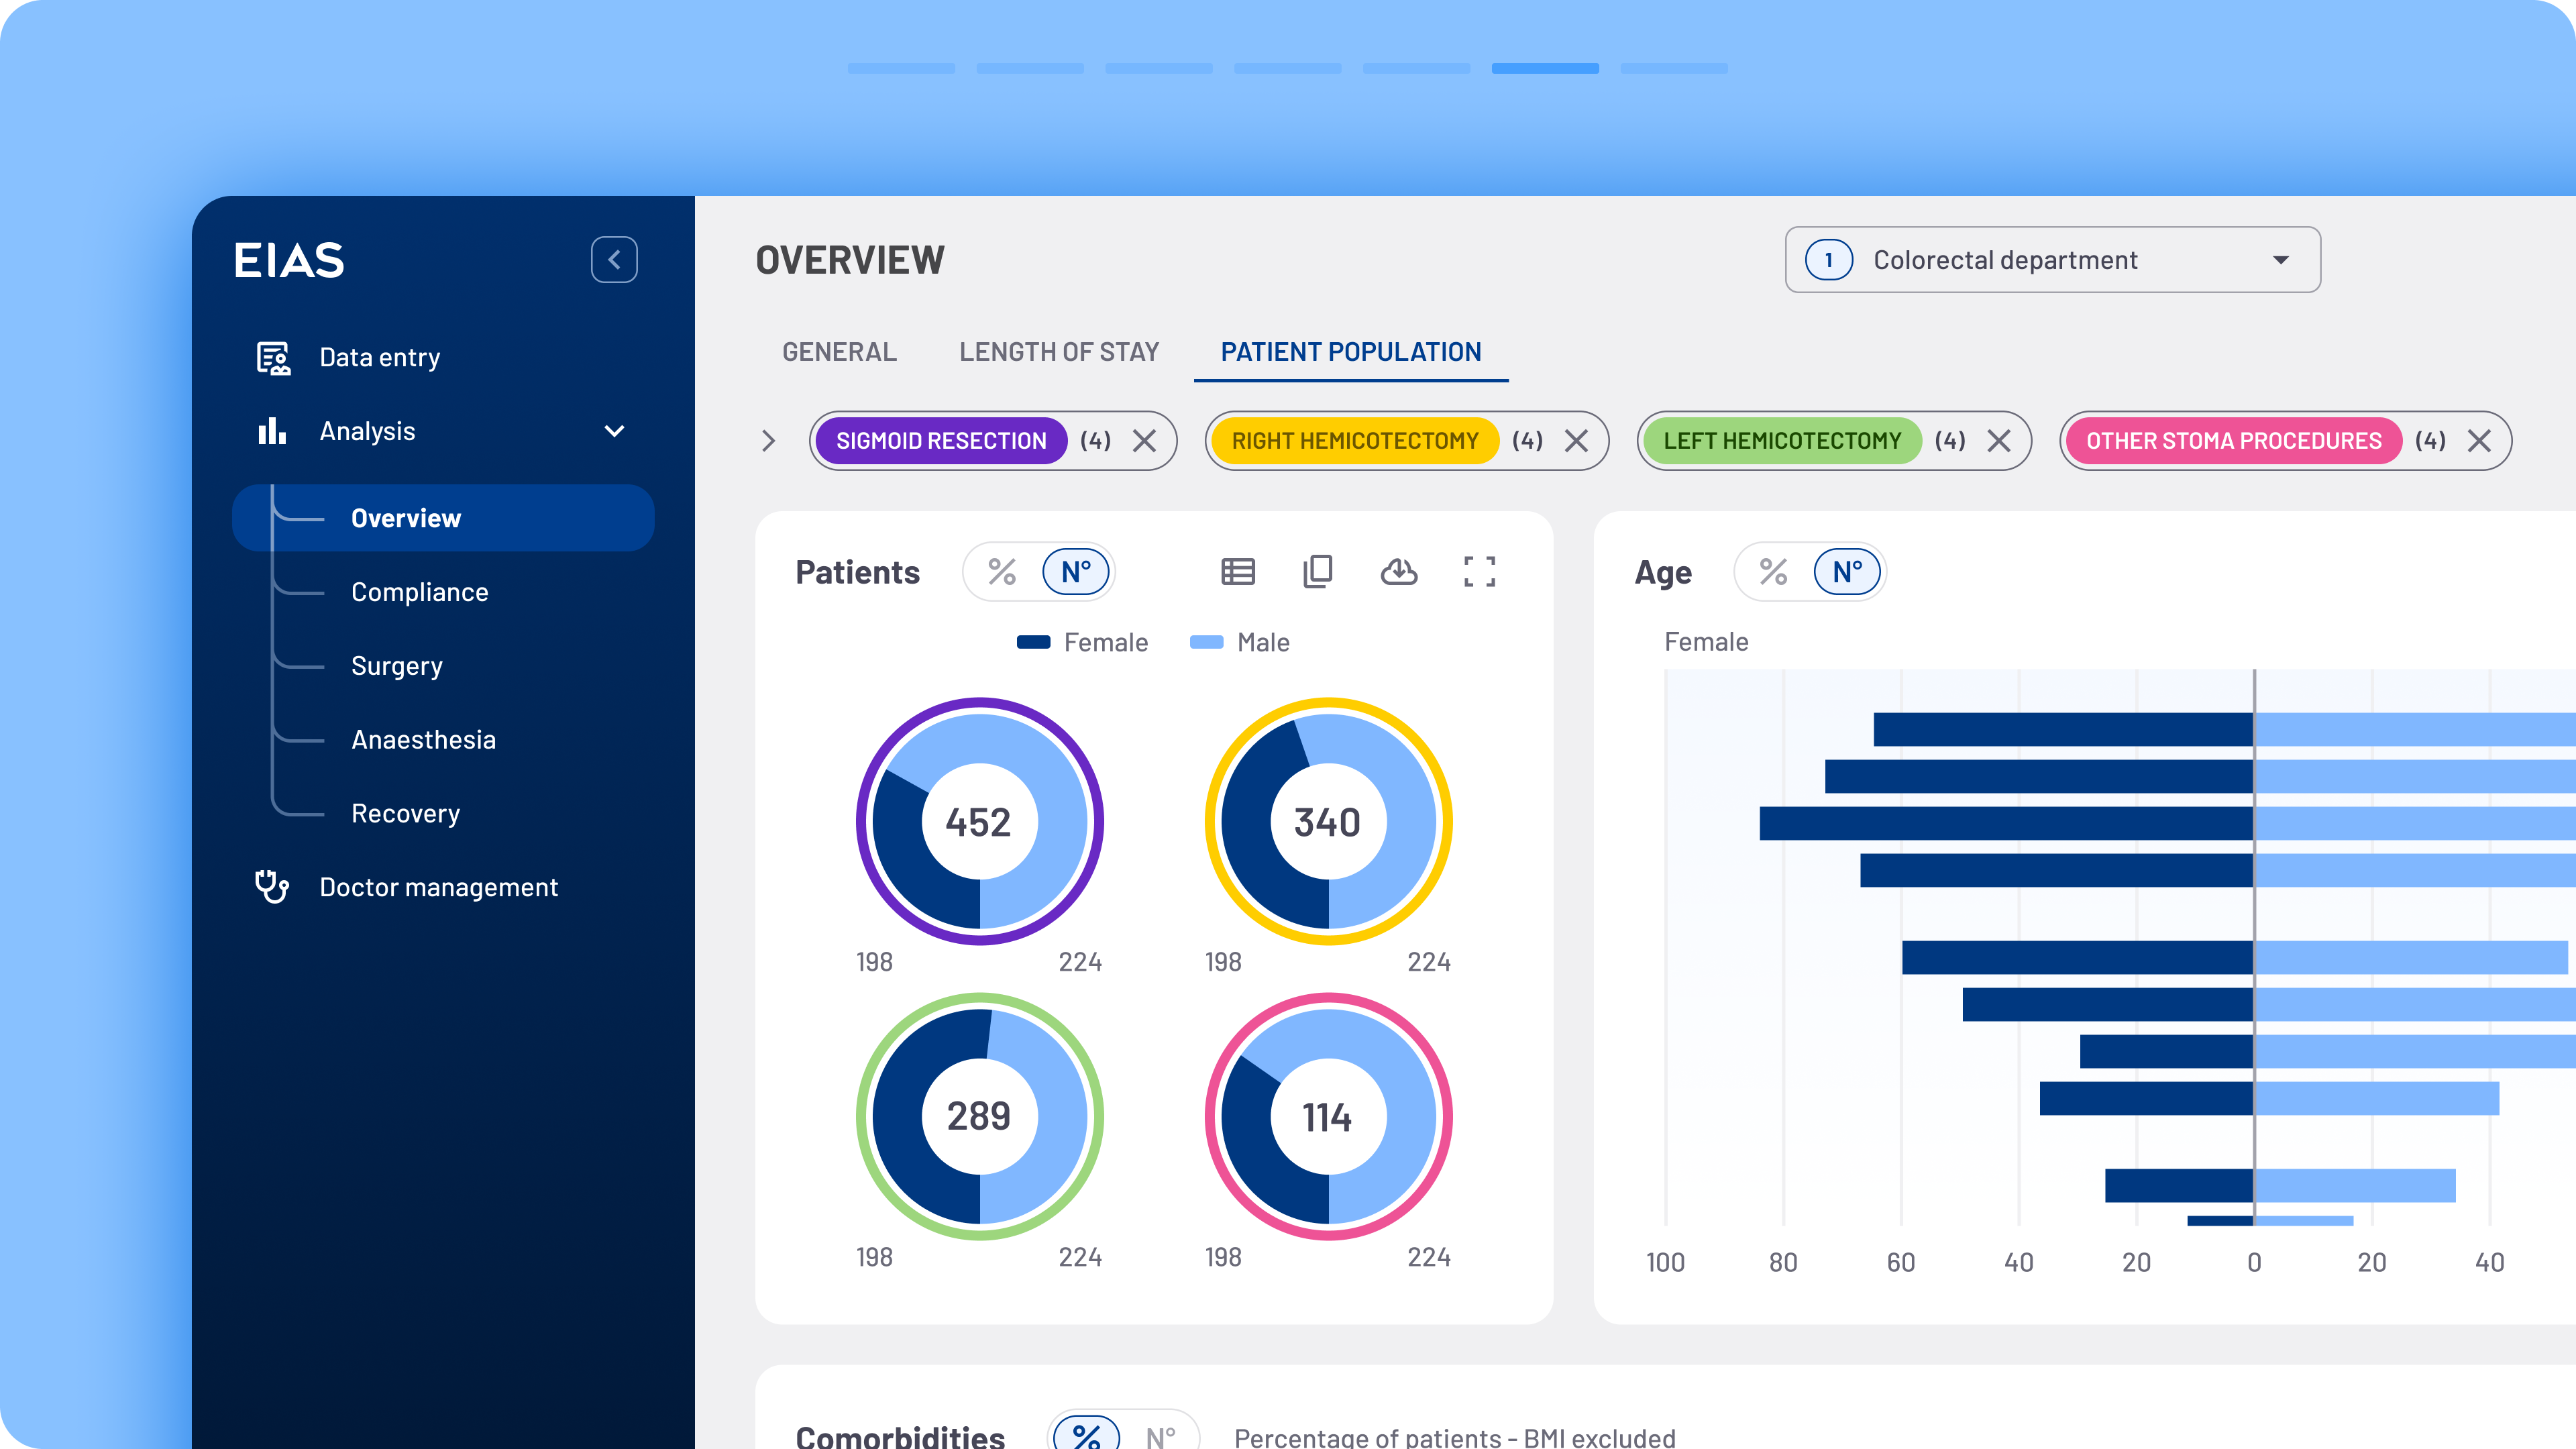The image size is (2576, 1449).
Task: Open Recovery section in sidebar
Action: coord(405,814)
